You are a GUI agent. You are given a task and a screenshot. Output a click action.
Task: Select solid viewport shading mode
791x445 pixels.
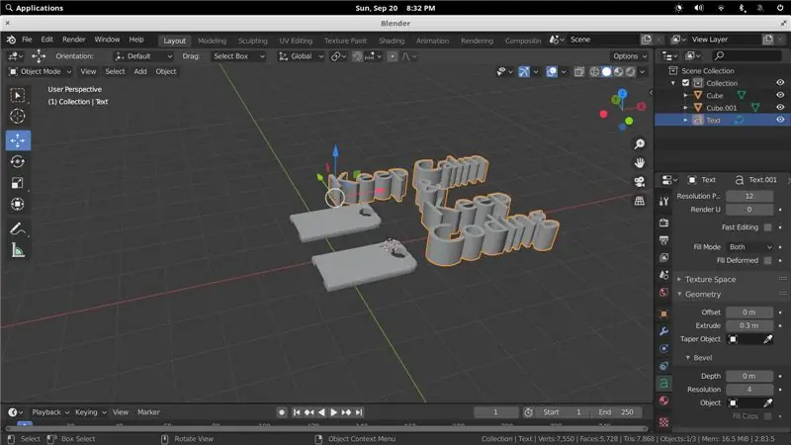click(x=606, y=71)
